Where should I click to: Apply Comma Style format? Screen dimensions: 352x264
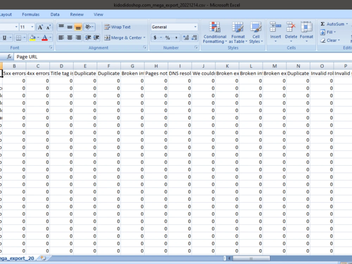pyautogui.click(x=176, y=38)
